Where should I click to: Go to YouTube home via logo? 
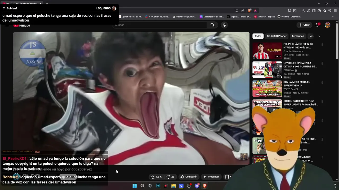pos(22,25)
